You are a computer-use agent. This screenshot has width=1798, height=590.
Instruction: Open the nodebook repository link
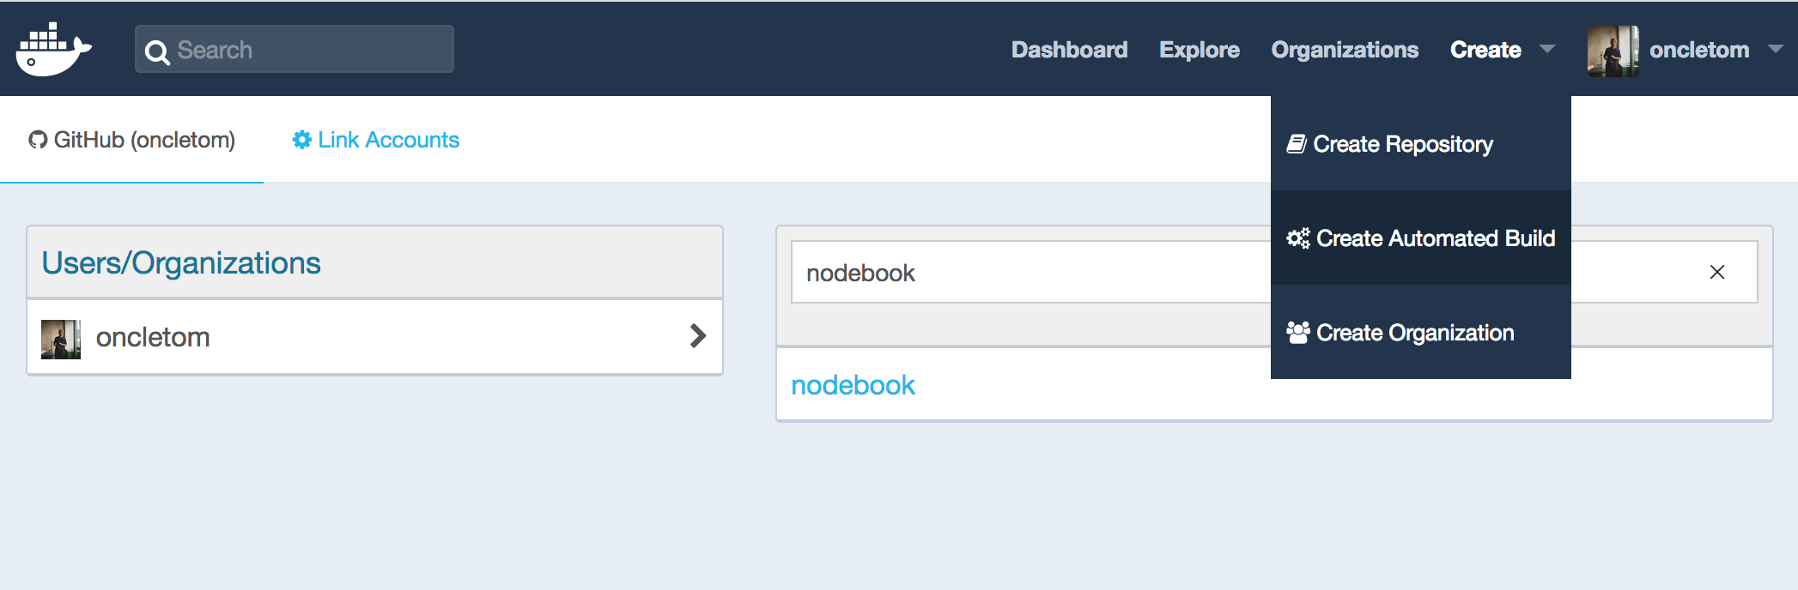pos(853,385)
